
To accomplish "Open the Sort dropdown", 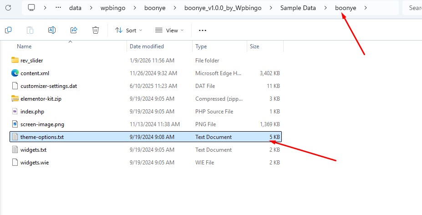I will click(x=129, y=31).
